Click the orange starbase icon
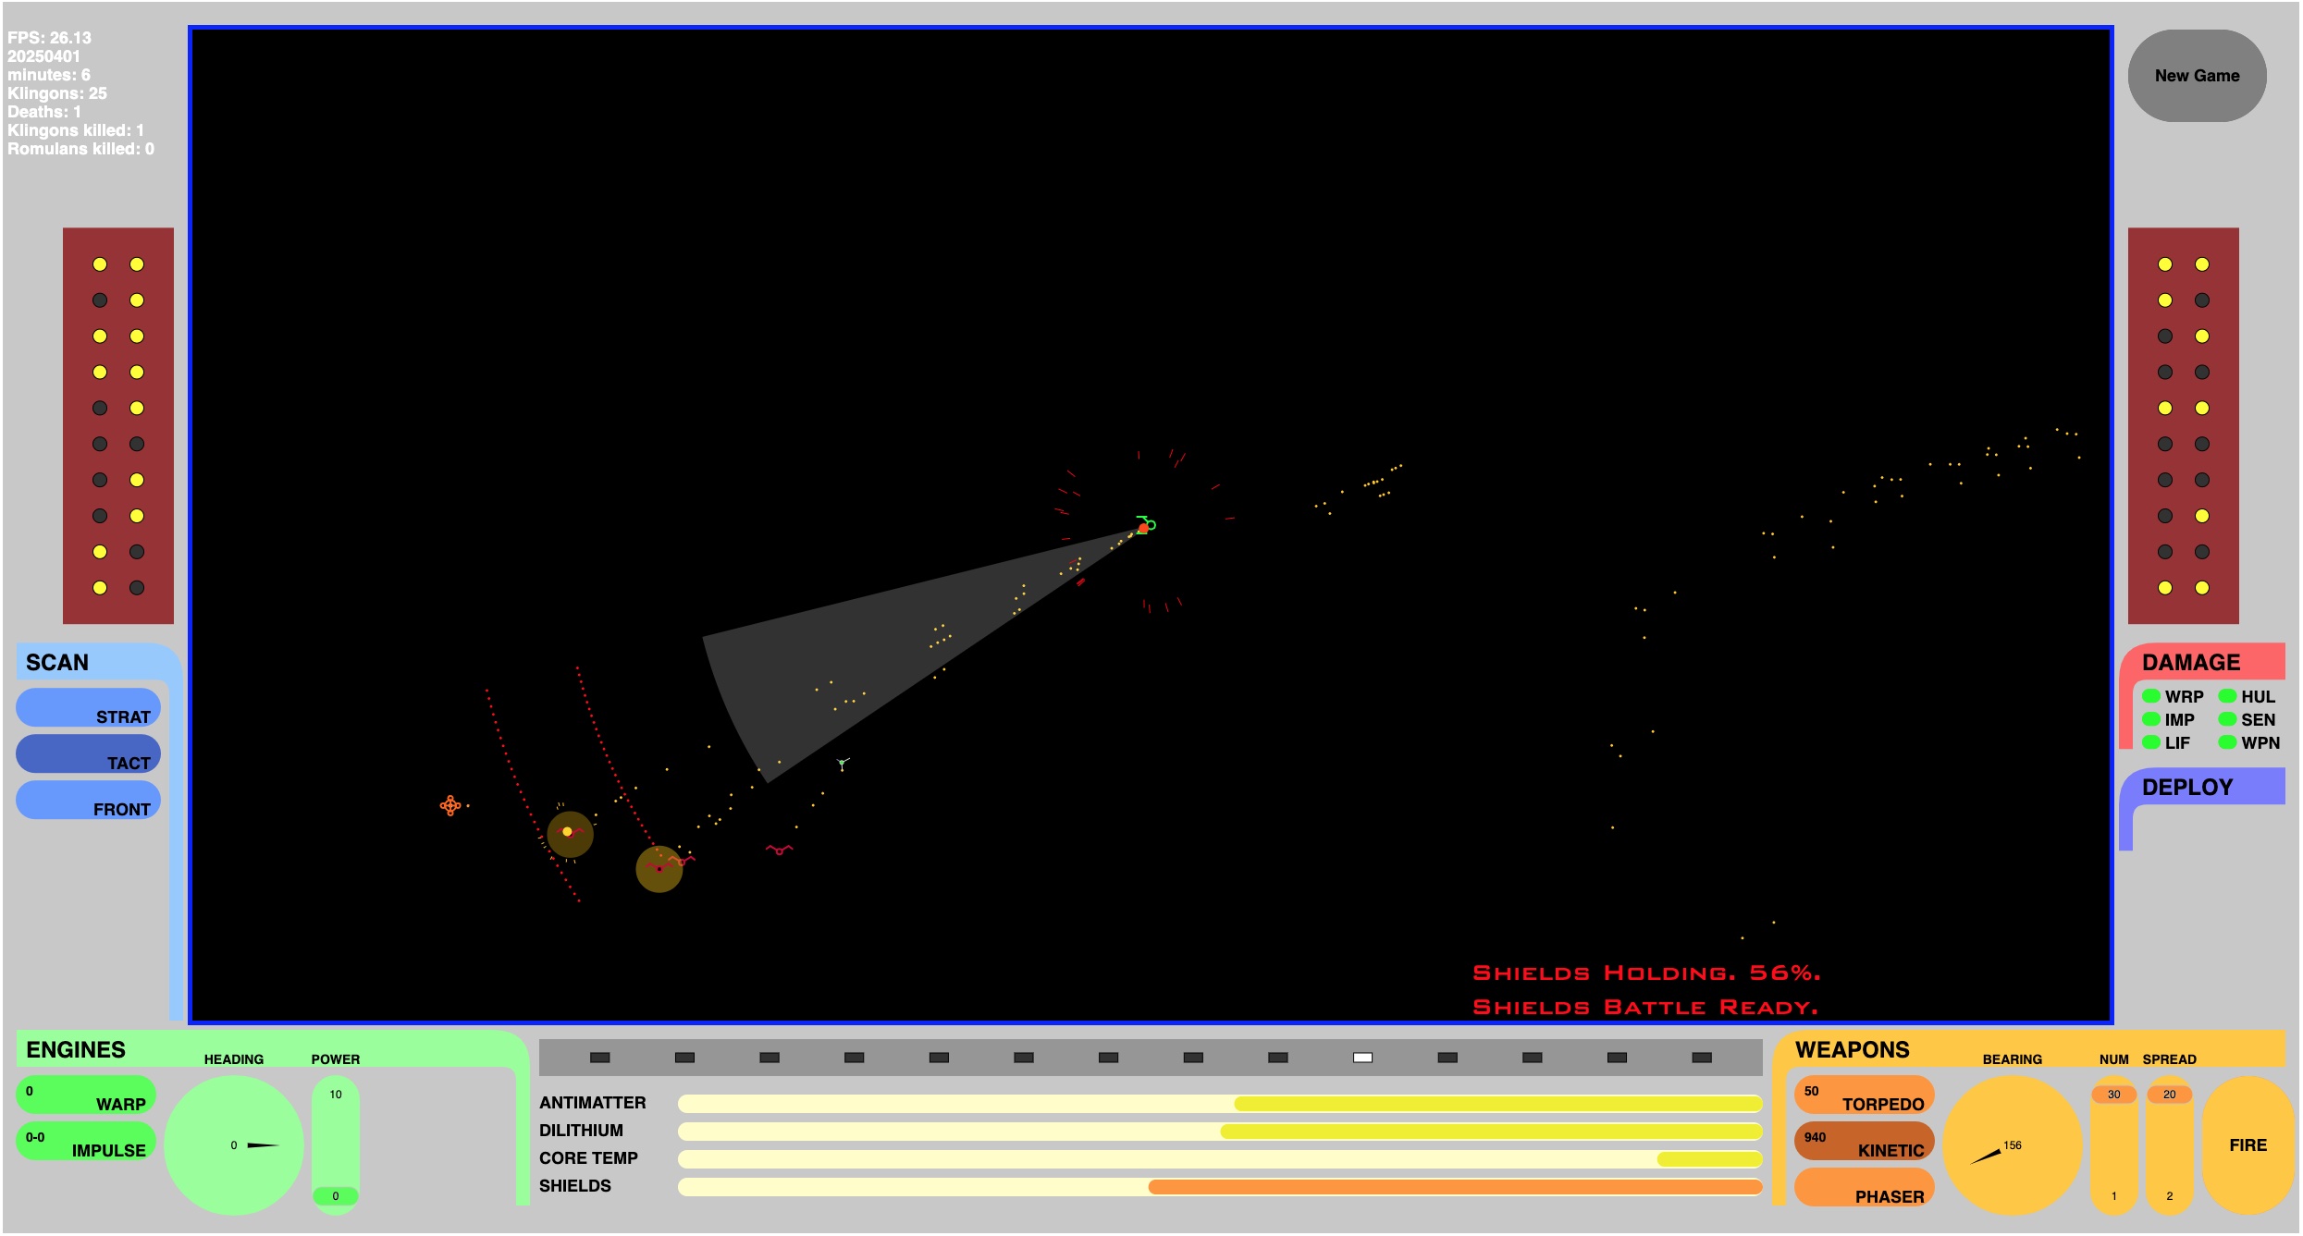The height and width of the screenshot is (1236, 2303). (450, 806)
